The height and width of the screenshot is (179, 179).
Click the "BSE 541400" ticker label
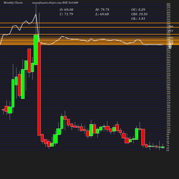point(70,3)
